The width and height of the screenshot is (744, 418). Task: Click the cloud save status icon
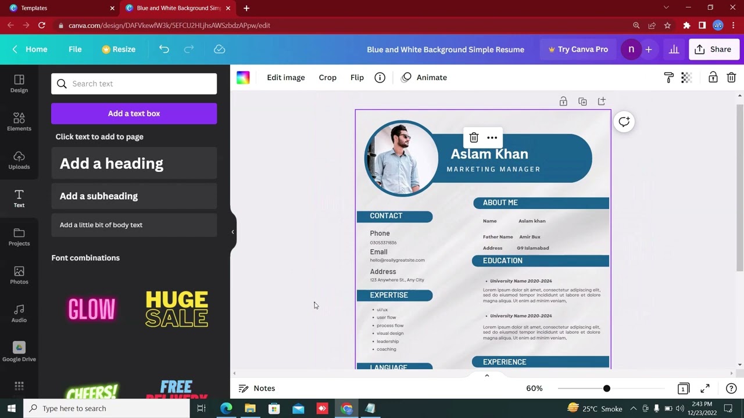(x=219, y=49)
